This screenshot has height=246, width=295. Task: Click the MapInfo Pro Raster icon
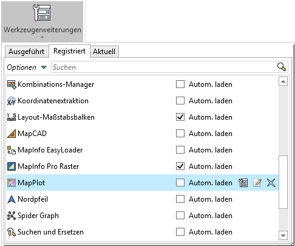click(x=12, y=166)
